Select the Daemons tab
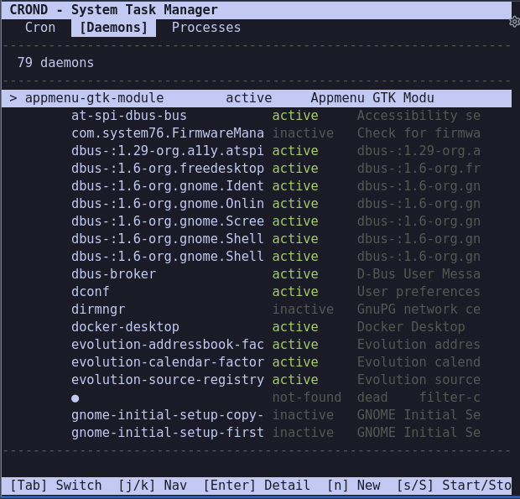 (x=113, y=28)
